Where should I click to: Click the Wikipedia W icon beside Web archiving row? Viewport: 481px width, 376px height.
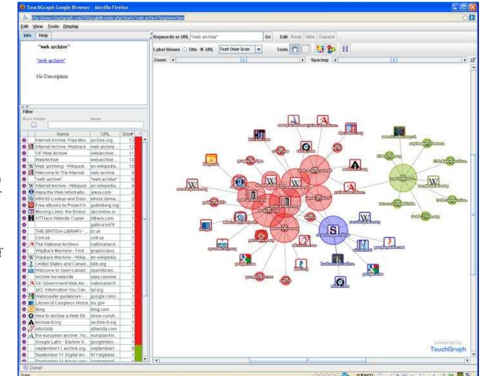[31, 166]
